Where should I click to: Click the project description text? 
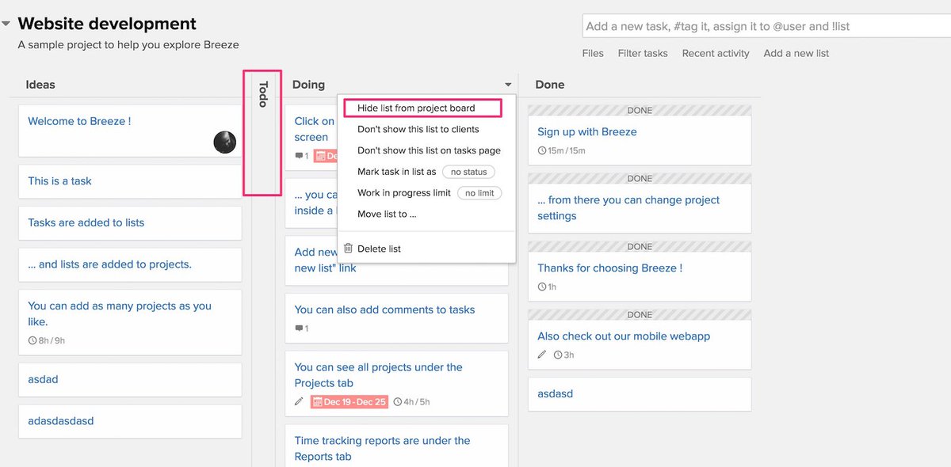tap(128, 45)
